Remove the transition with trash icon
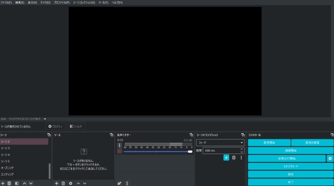 pos(234,158)
